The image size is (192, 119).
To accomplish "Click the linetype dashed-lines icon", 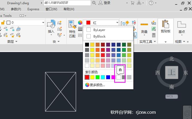I will click(x=80, y=35).
